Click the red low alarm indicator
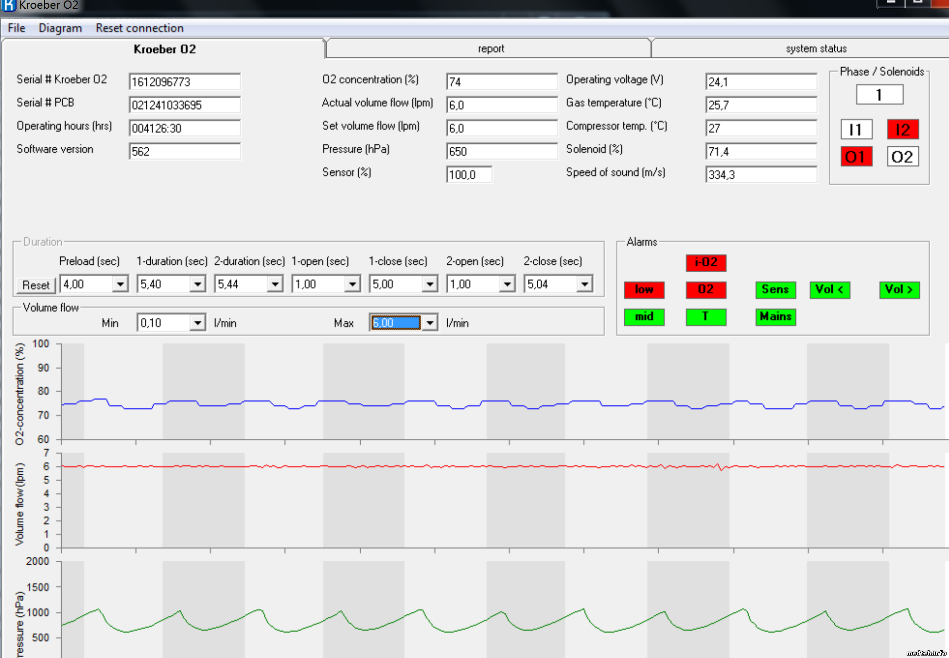The height and width of the screenshot is (658, 949). [644, 290]
